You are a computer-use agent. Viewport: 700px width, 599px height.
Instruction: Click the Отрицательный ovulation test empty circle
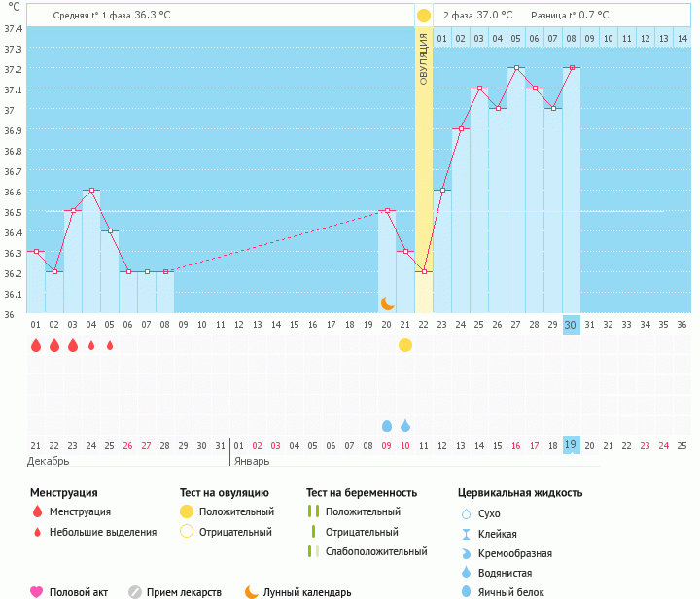187,532
